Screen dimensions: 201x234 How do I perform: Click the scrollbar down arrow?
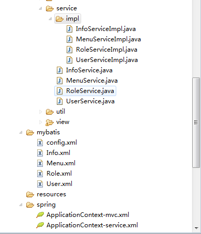pyautogui.click(x=196, y=228)
